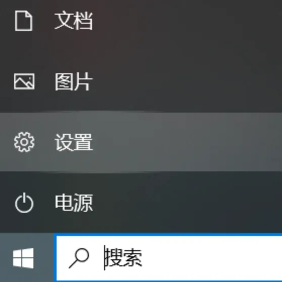
Task: Open the 文档 menu entry label
Action: [x=74, y=21]
